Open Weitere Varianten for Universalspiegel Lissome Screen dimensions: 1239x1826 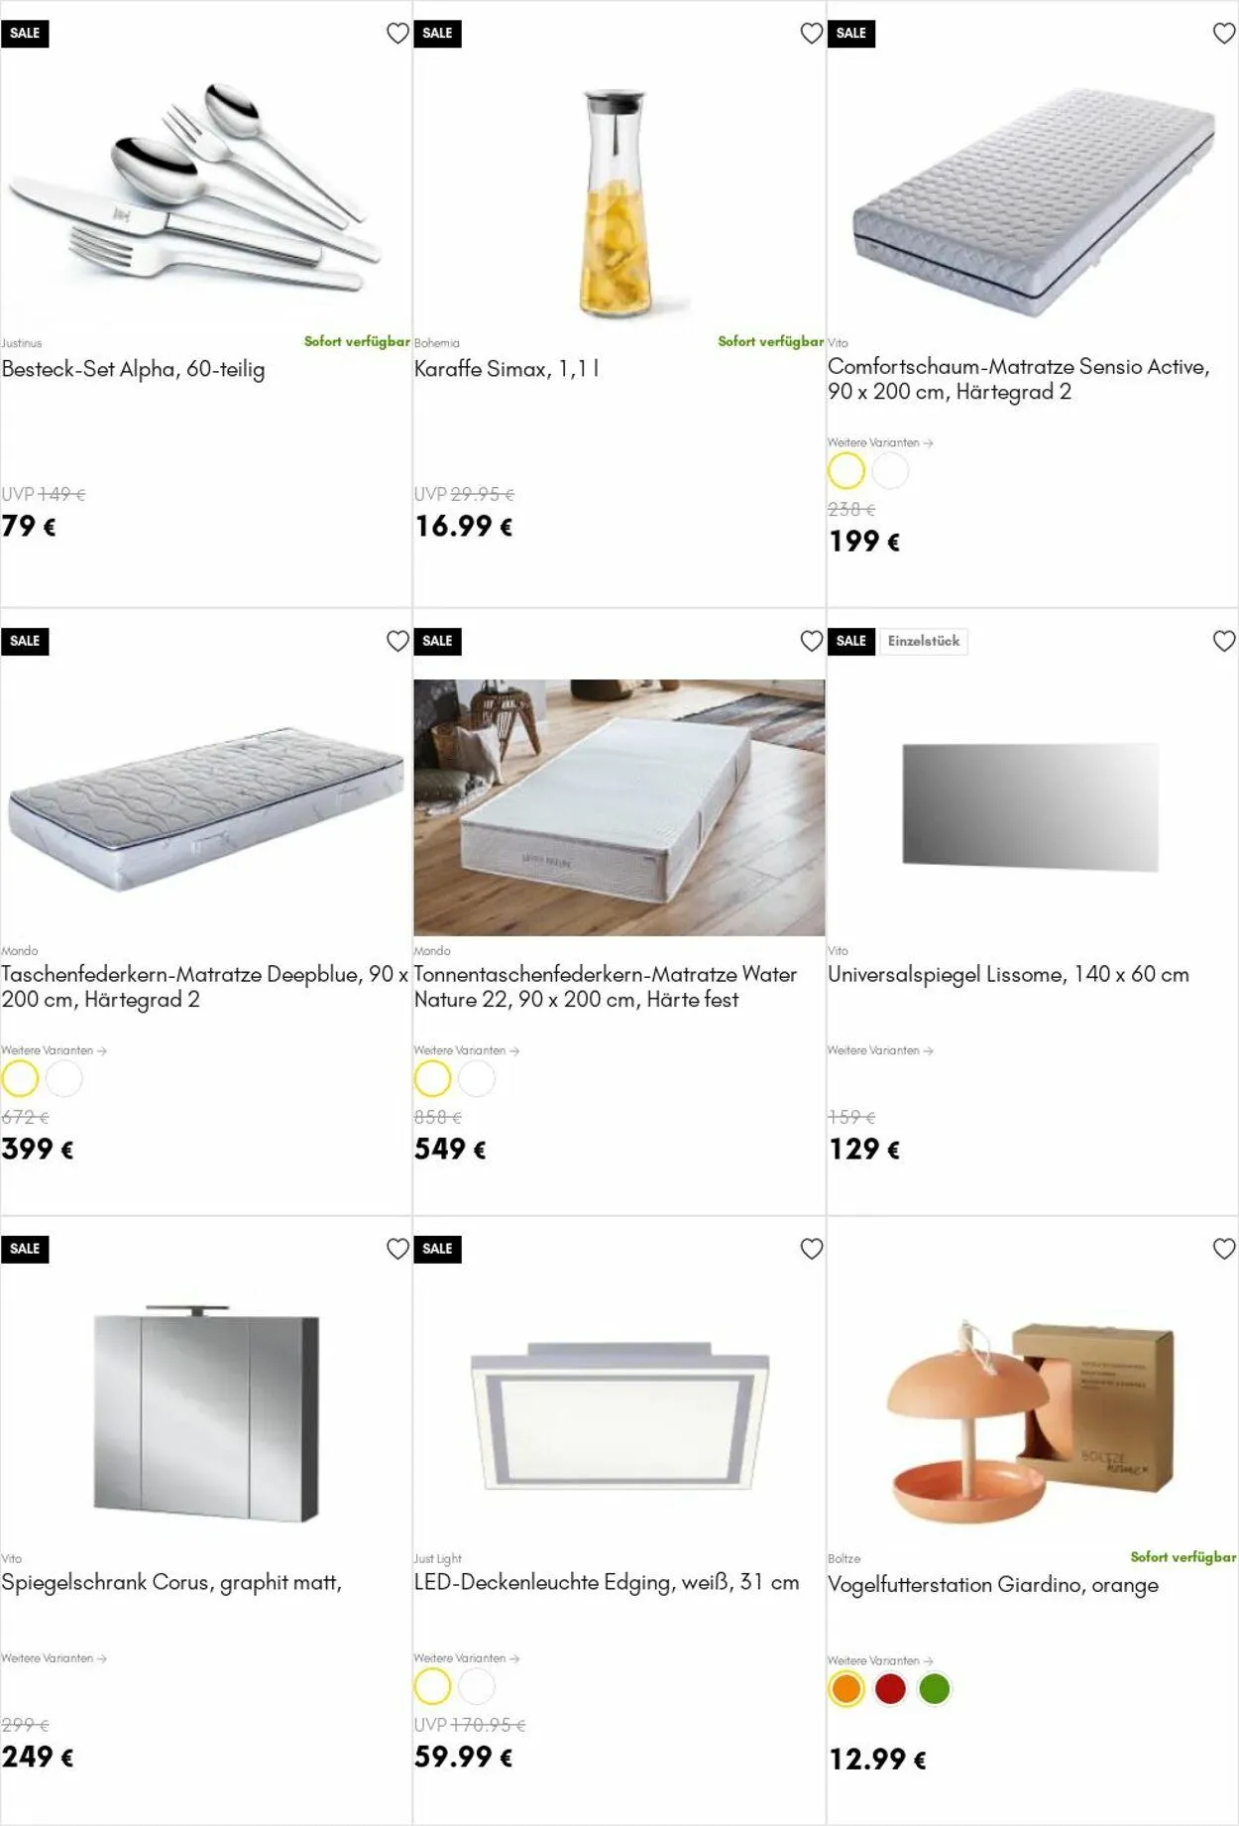[x=880, y=1050]
